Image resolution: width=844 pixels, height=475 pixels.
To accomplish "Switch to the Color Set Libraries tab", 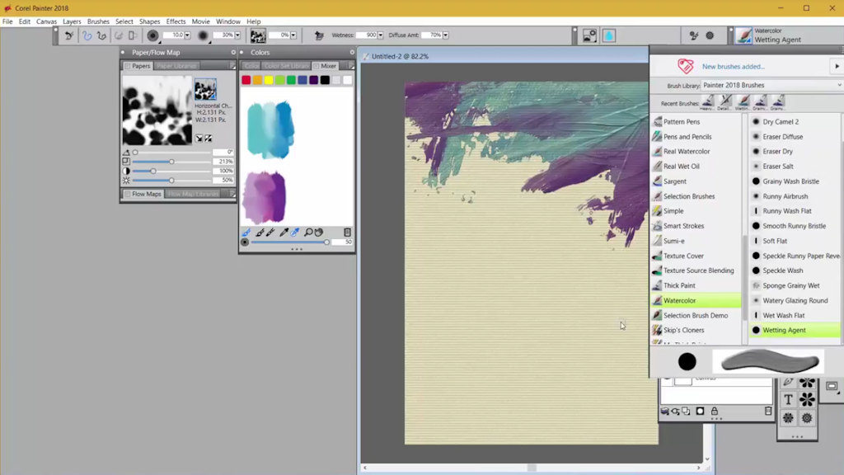I will click(x=287, y=66).
